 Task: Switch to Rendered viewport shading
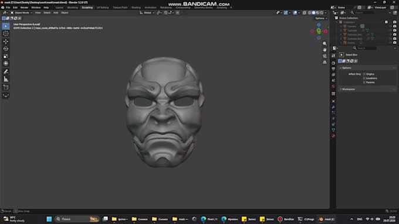322,13
